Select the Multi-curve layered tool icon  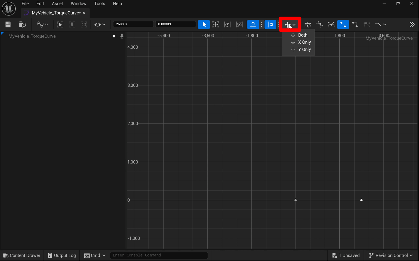(x=239, y=24)
